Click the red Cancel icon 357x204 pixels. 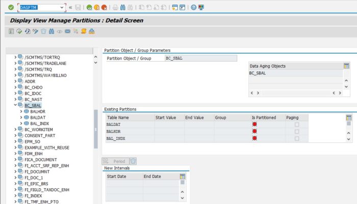click(104, 8)
